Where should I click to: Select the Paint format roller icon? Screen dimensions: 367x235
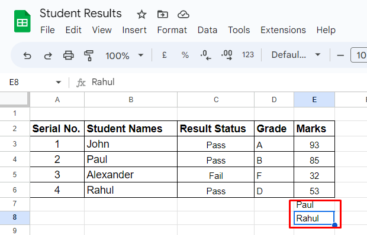[x=89, y=56]
